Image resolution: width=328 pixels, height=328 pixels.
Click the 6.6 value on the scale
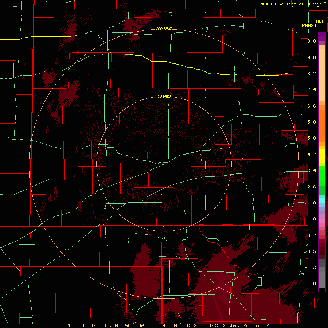(x=312, y=106)
